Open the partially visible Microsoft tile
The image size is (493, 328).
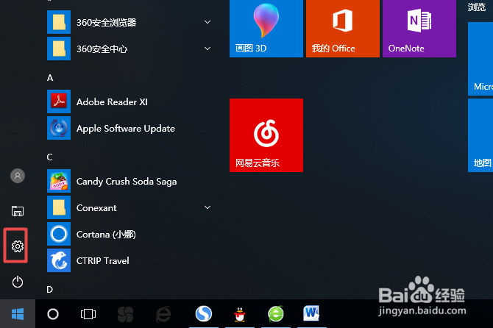click(480, 59)
